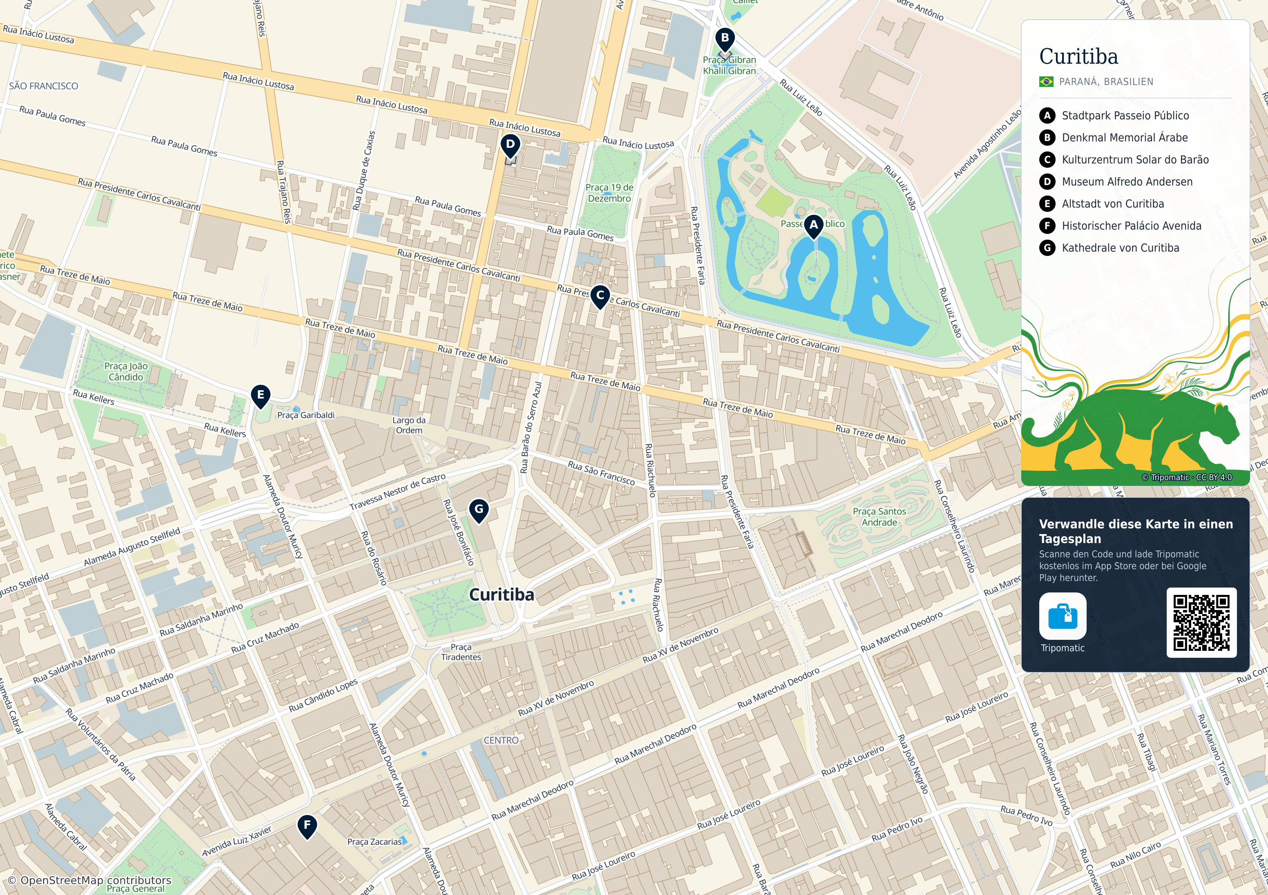Click the legend A bullet icon
Image resolution: width=1268 pixels, height=895 pixels.
click(x=1047, y=116)
